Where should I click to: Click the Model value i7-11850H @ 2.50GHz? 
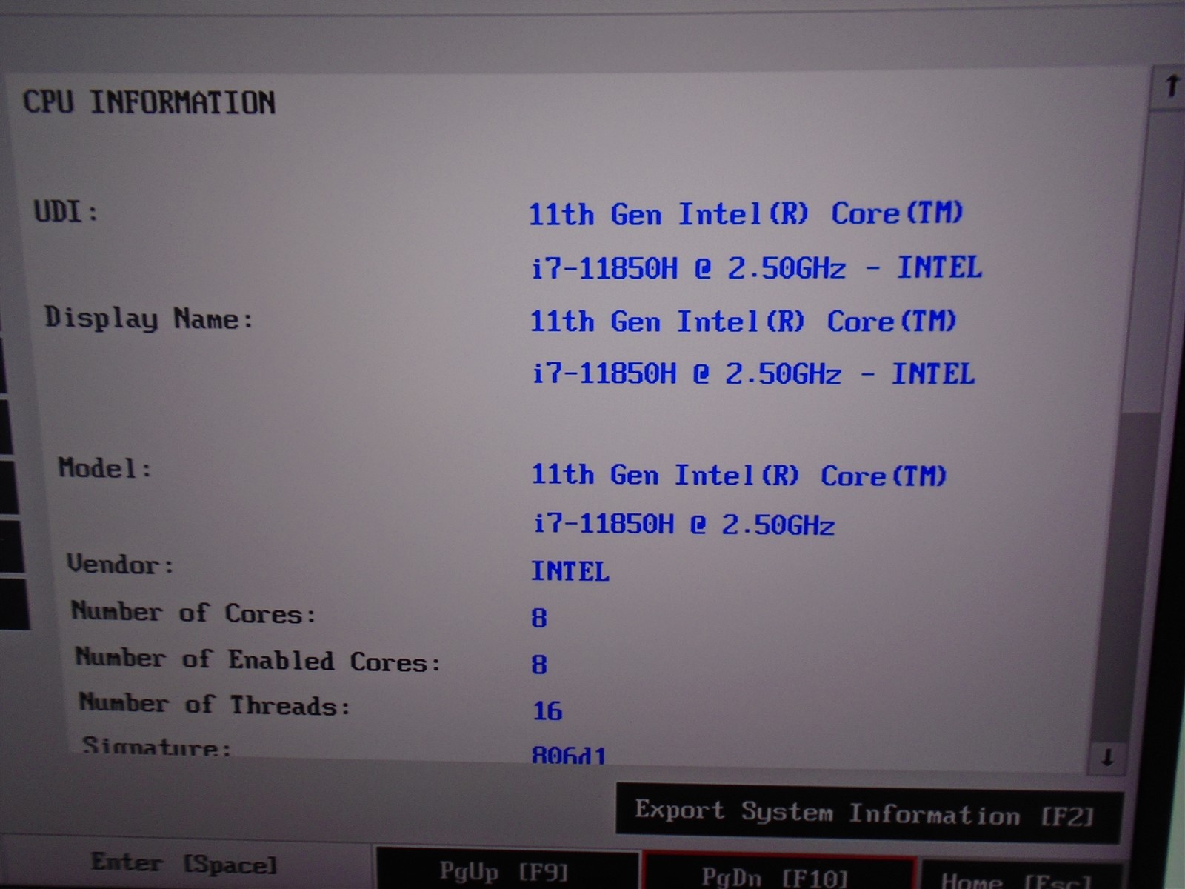coord(684,525)
